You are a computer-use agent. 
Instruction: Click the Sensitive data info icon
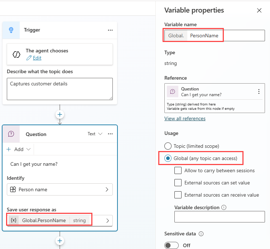coord(201,234)
